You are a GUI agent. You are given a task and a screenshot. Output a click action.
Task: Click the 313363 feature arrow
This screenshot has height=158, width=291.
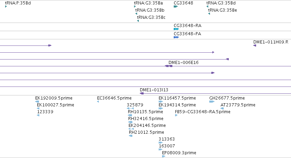point(161,143)
